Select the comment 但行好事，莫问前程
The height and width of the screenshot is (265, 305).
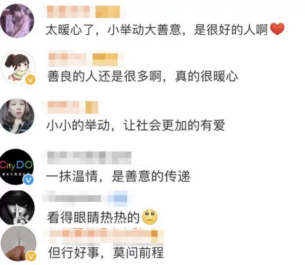pos(106,252)
